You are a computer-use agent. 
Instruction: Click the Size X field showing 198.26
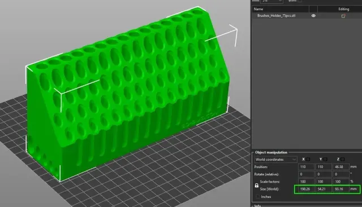(x=306, y=189)
